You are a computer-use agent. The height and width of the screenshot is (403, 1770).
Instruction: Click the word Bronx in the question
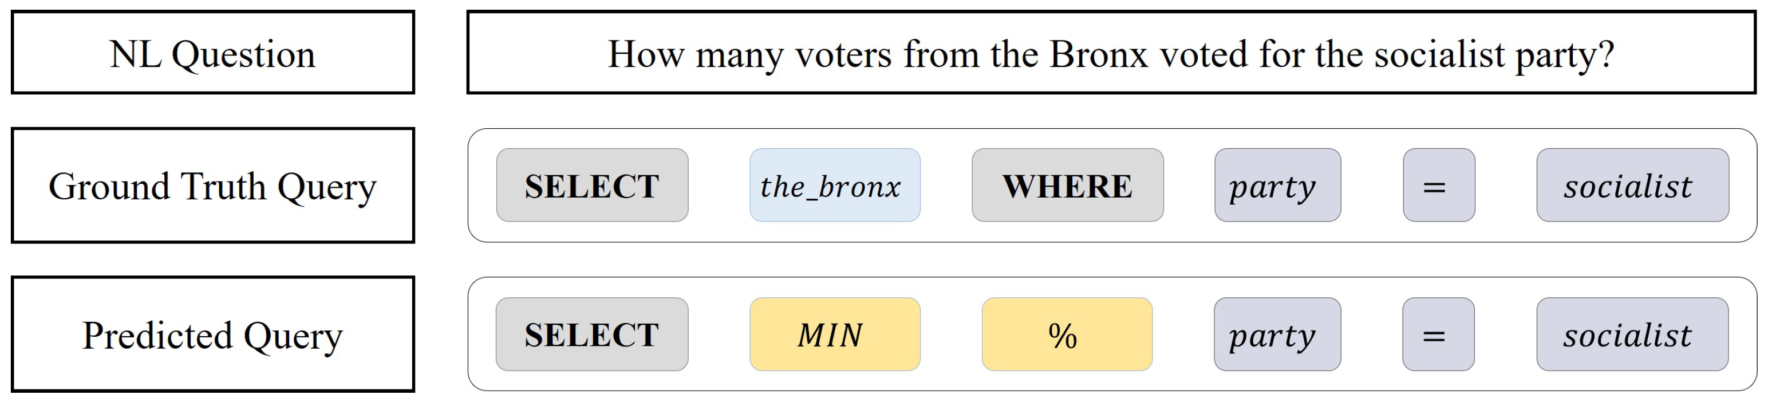click(1098, 54)
